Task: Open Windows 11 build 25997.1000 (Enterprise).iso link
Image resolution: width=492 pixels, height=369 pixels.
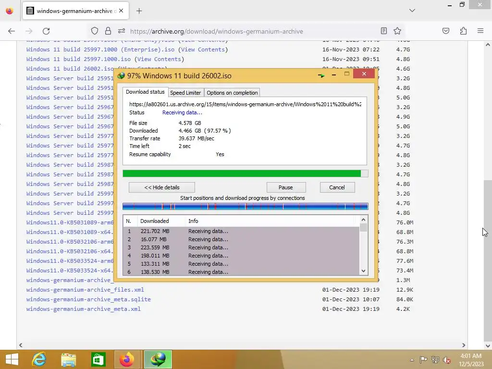Action: click(100, 49)
